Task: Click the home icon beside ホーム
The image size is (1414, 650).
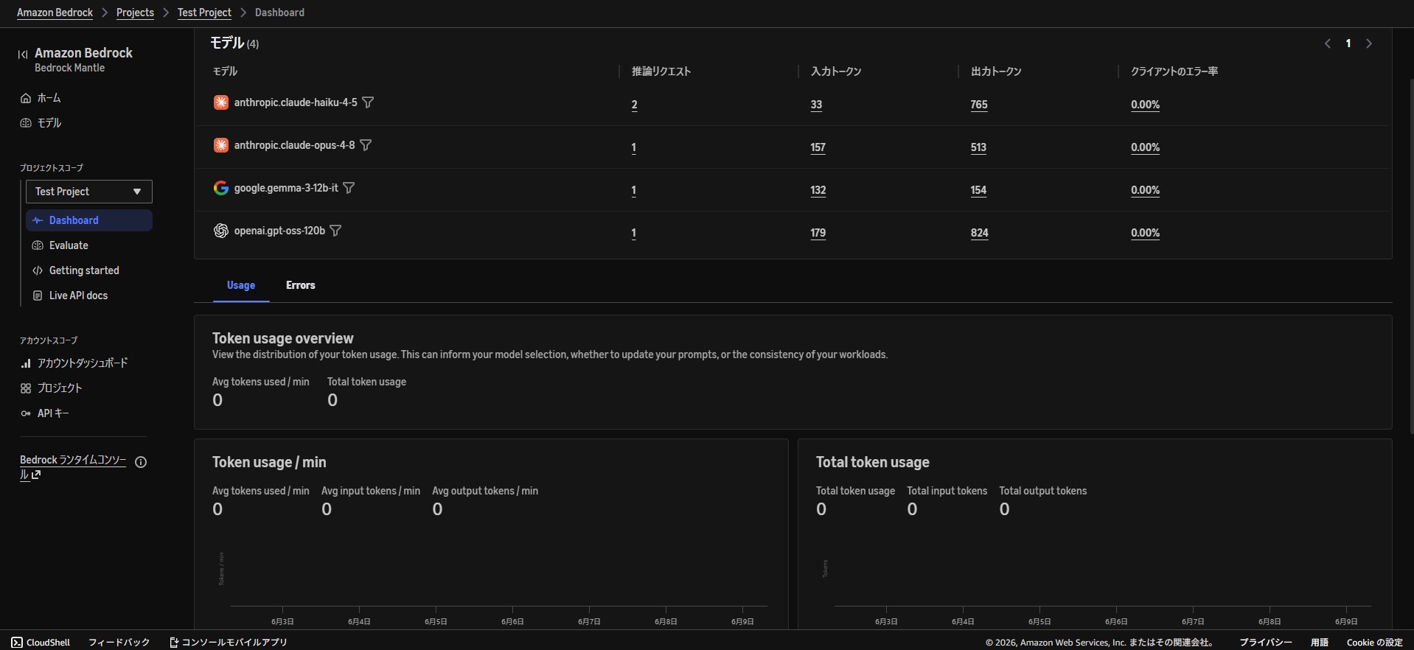Action: [26, 98]
